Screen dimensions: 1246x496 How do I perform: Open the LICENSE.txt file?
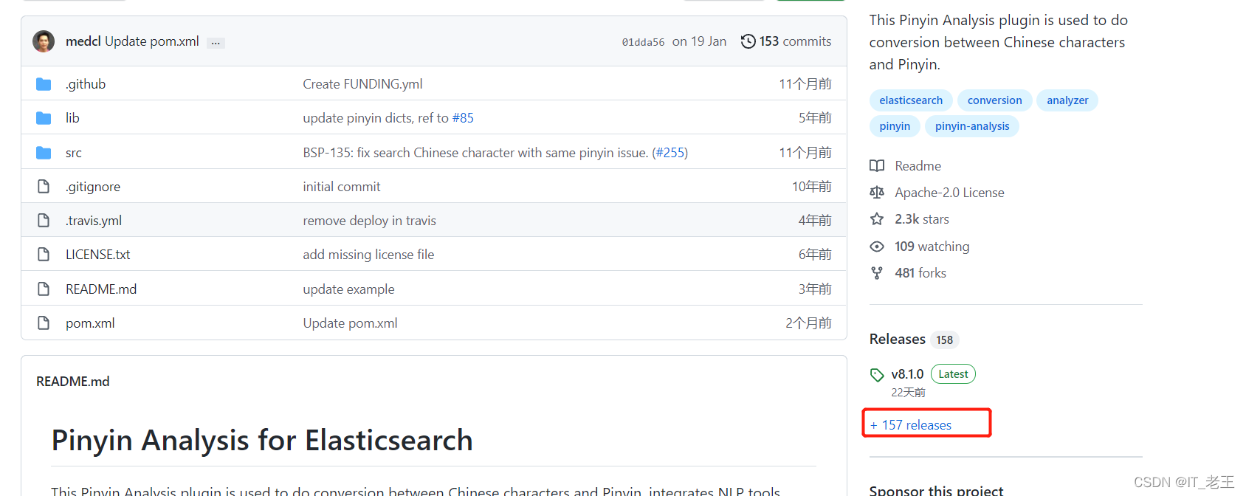[98, 255]
